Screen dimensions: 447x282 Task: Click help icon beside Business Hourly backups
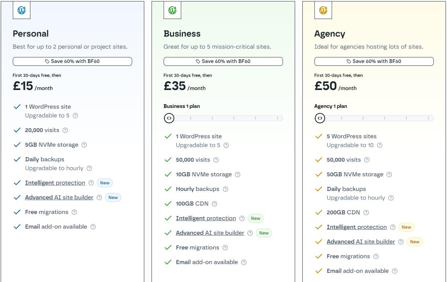pyautogui.click(x=226, y=189)
